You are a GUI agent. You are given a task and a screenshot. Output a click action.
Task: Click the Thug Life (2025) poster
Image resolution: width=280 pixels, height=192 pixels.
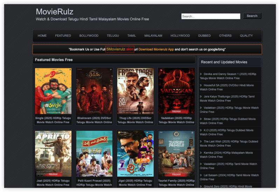coord(135,91)
